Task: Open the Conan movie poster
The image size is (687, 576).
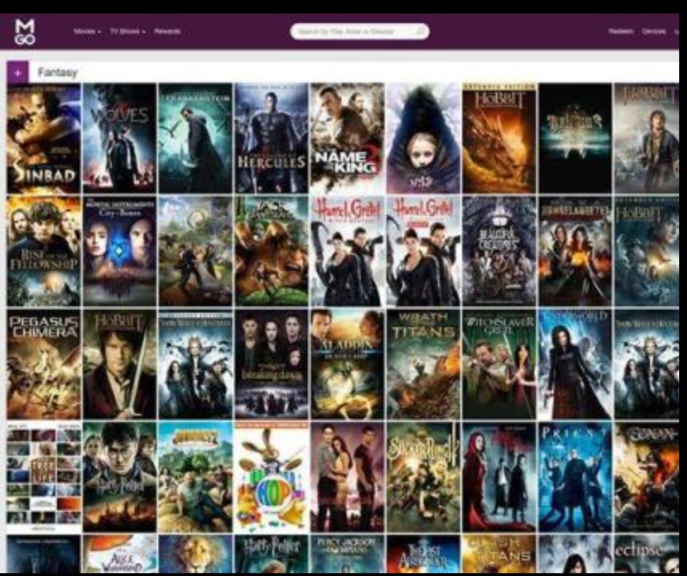Action: coord(647,477)
